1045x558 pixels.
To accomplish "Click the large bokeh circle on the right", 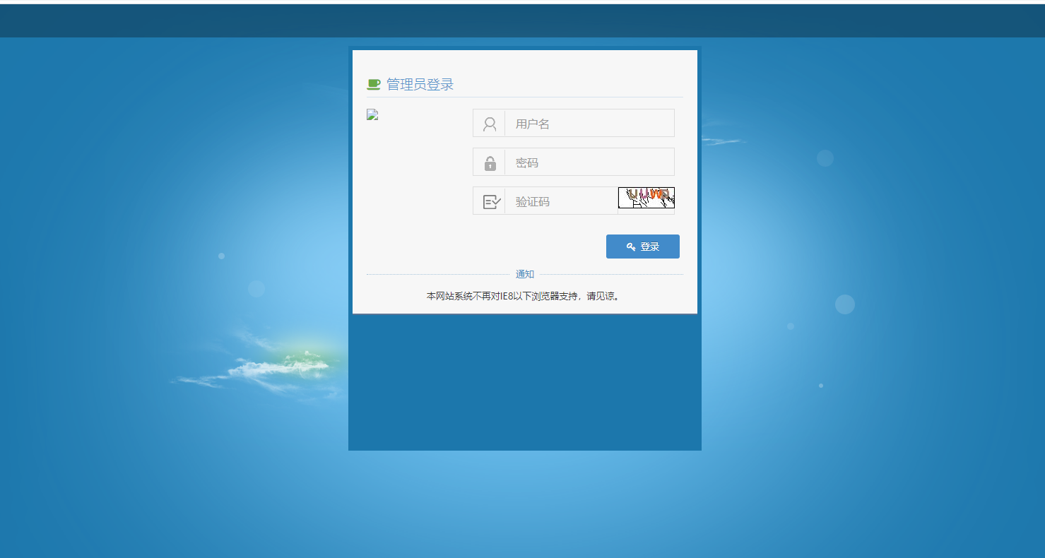I will [x=844, y=304].
